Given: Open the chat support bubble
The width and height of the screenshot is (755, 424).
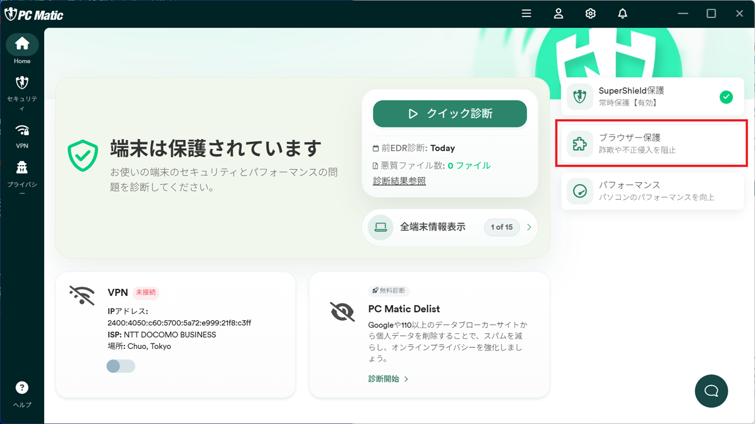Looking at the screenshot, I should pos(711,391).
